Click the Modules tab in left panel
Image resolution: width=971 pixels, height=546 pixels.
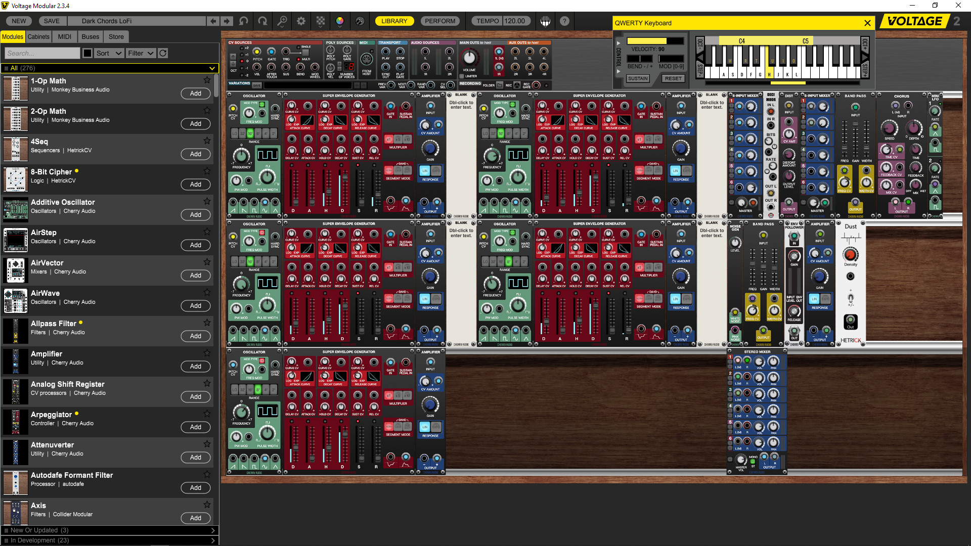click(x=13, y=37)
